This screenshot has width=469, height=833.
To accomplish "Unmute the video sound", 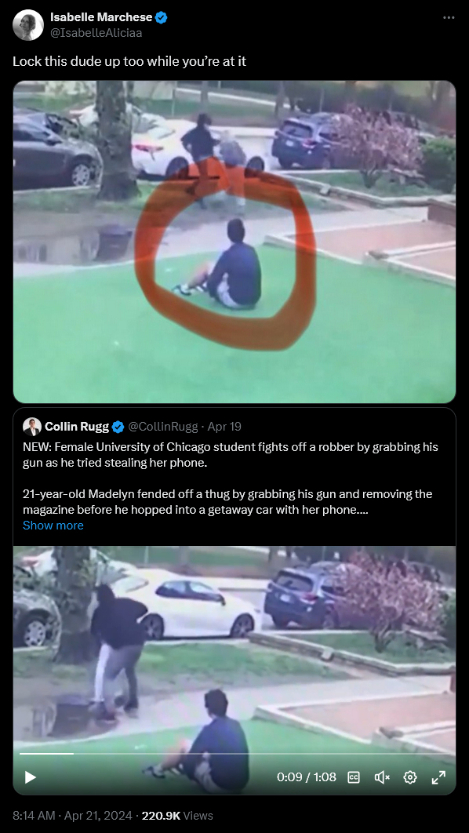I will point(382,777).
